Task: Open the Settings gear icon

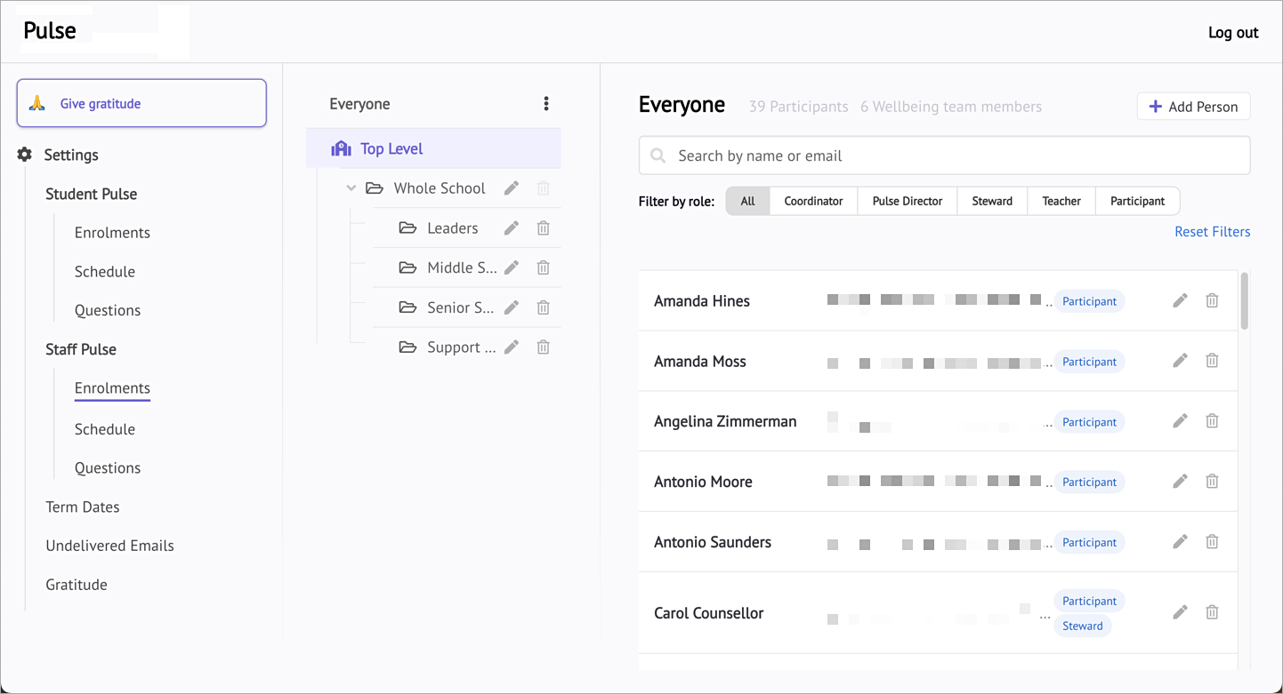Action: click(x=24, y=154)
